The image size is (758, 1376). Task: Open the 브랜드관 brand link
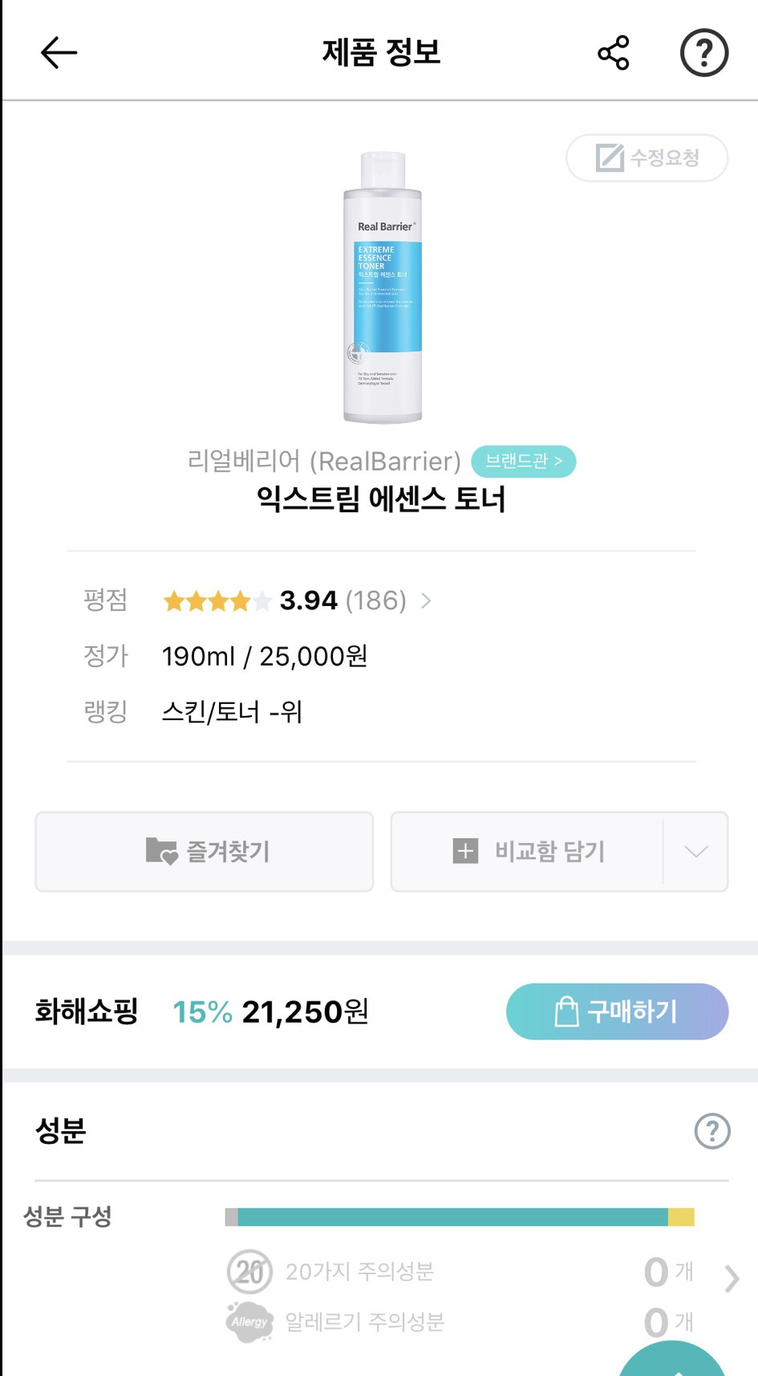pyautogui.click(x=523, y=462)
